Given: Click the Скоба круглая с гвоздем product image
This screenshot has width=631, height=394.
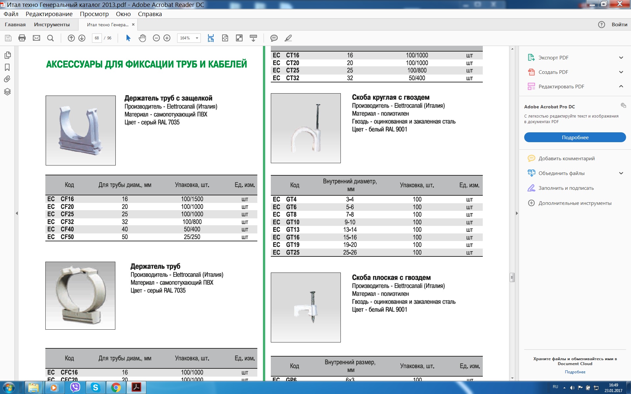Looking at the screenshot, I should pyautogui.click(x=306, y=128).
